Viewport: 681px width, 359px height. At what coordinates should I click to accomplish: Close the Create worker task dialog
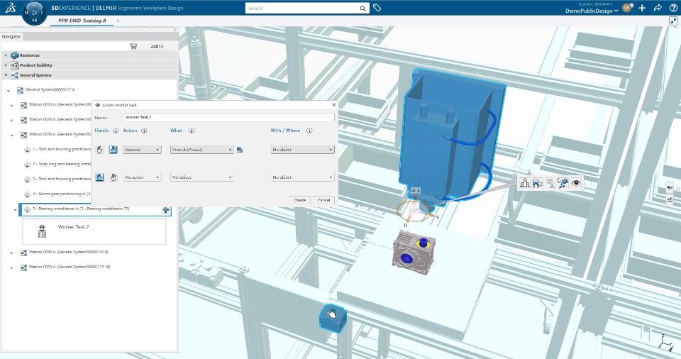click(333, 105)
